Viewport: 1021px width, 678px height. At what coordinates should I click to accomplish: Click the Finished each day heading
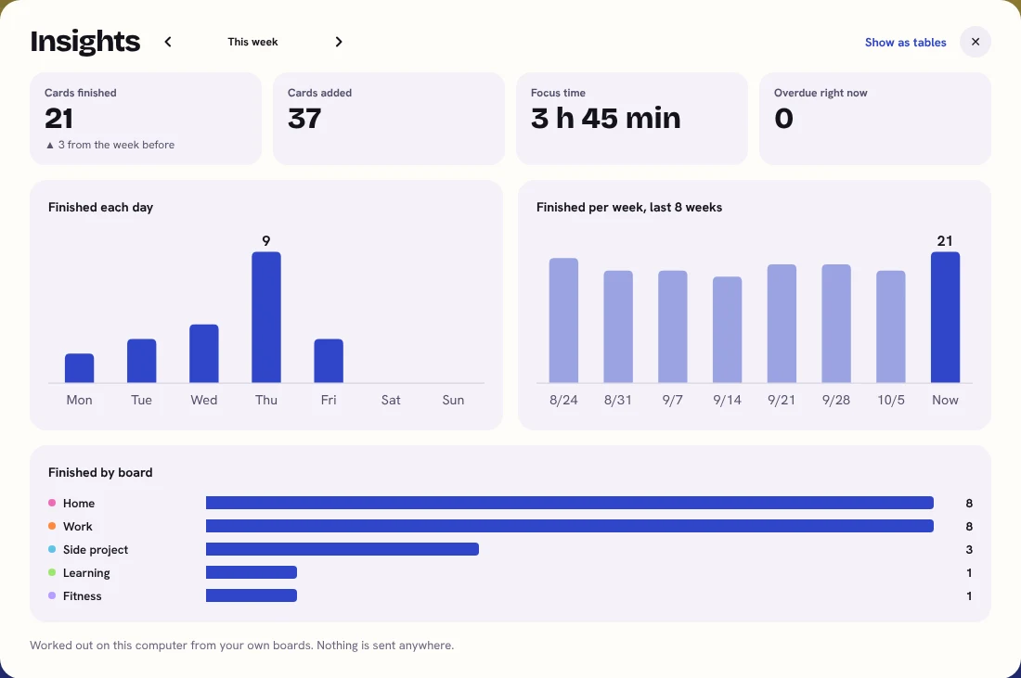[x=100, y=207]
